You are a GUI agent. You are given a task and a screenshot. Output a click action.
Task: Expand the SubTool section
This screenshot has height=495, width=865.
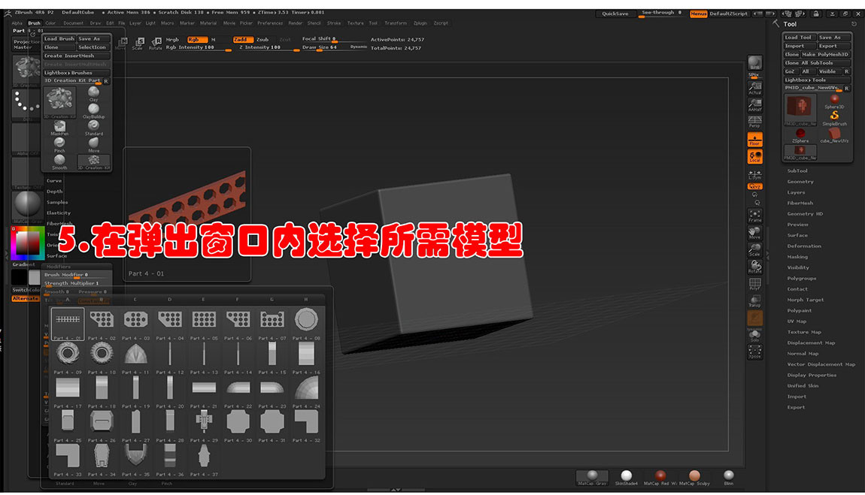(797, 171)
